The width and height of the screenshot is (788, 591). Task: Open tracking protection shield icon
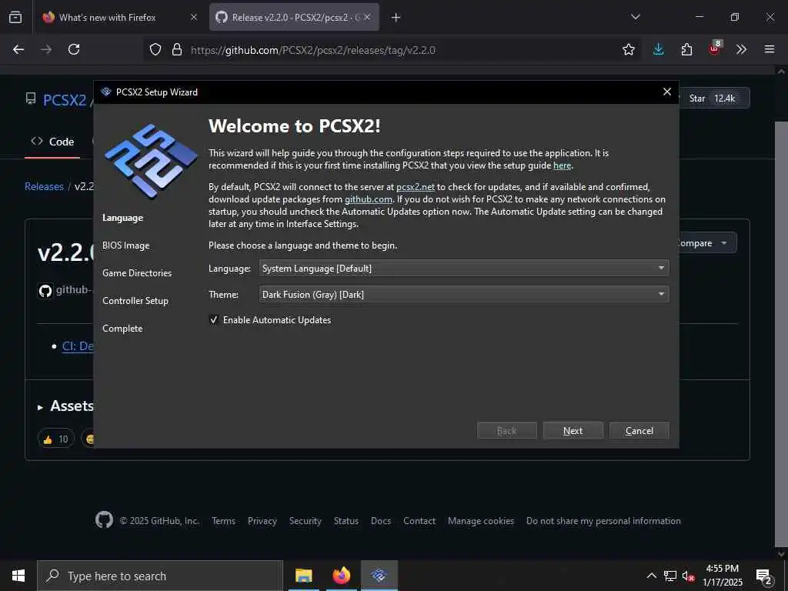click(x=155, y=50)
